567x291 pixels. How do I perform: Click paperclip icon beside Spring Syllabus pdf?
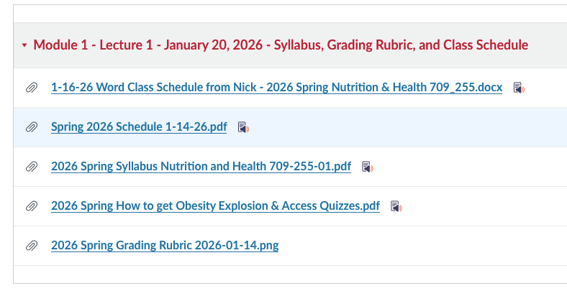32,167
